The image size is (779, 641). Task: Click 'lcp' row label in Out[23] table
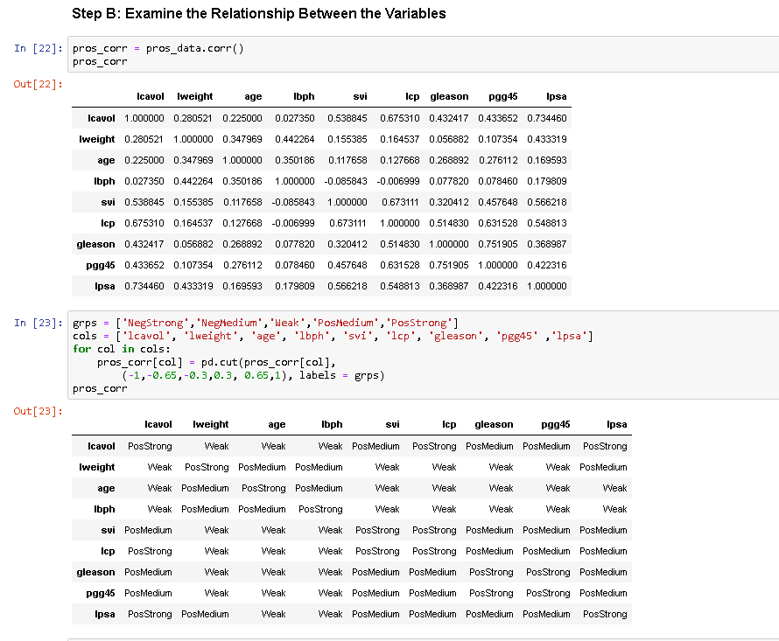[x=108, y=551]
